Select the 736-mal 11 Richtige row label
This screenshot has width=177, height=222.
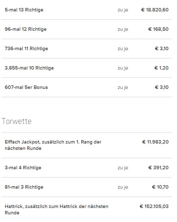26,49
